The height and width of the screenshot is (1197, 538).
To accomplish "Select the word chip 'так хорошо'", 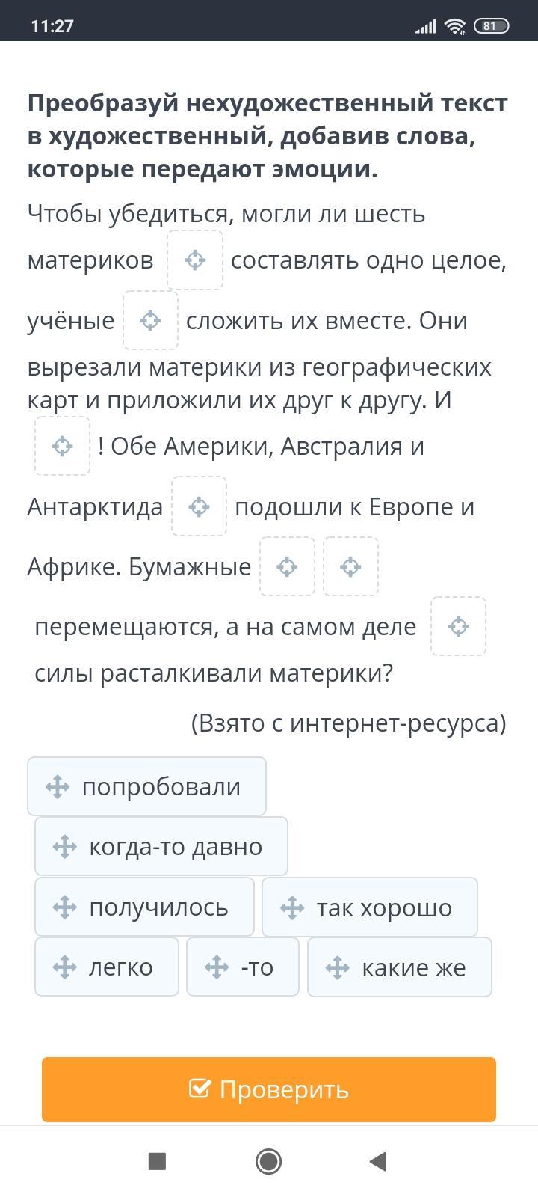I will [x=369, y=907].
